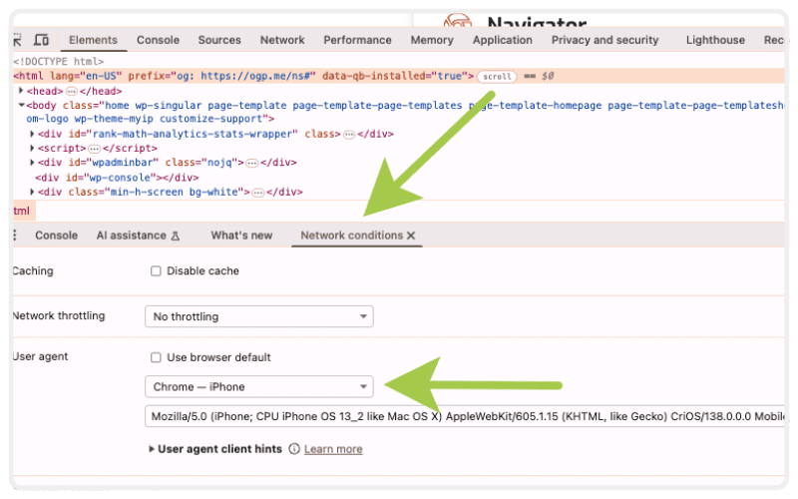This screenshot has height=499, width=798.
Task: Click the client hints info icon
Action: (x=294, y=449)
